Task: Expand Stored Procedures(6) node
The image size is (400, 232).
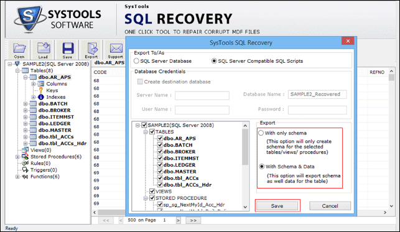Action: pos(17,157)
